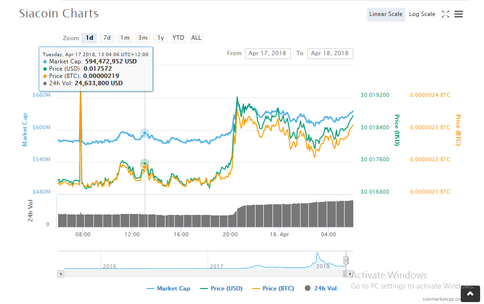Viewport: 484px width, 304px height.
Task: Select the 7d zoom range
Action: coord(107,38)
